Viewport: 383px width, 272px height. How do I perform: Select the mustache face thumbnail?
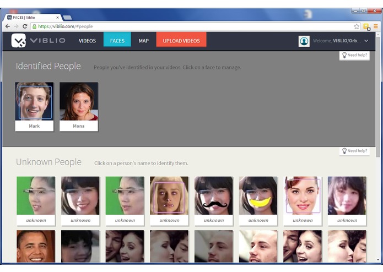coord(214,195)
